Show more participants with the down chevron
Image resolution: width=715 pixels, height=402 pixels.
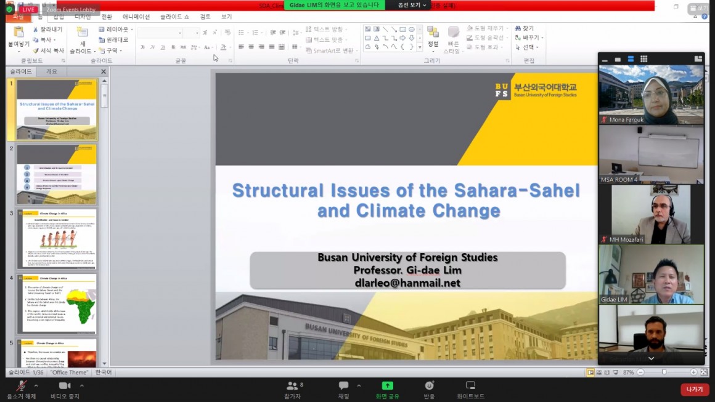[x=651, y=359]
